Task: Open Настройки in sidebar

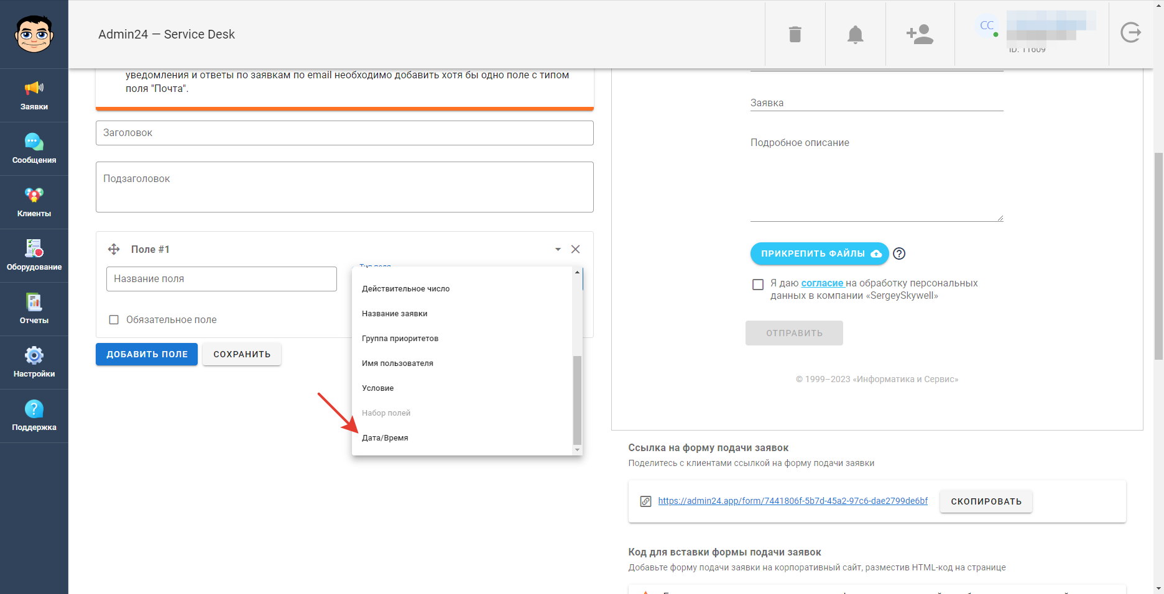Action: coord(34,363)
